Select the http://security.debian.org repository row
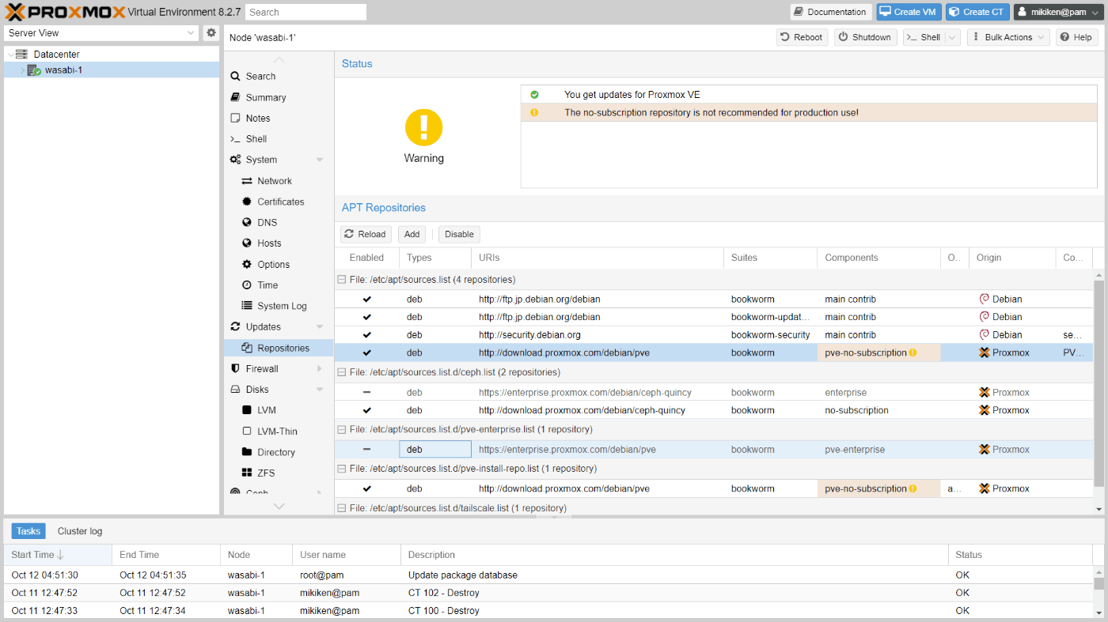The image size is (1108, 622). pyautogui.click(x=714, y=335)
